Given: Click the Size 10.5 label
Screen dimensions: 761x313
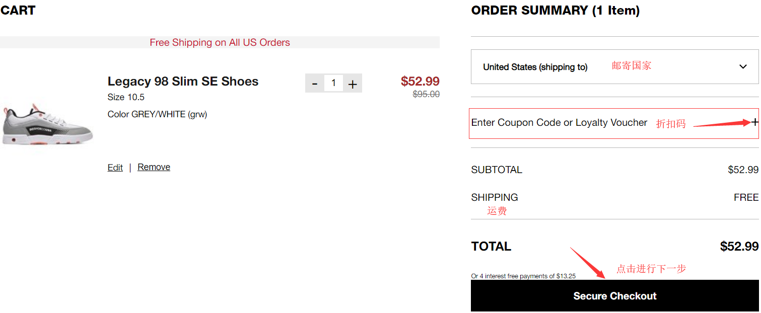Looking at the screenshot, I should click(x=126, y=97).
